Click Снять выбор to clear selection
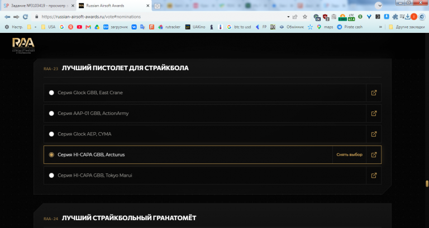This screenshot has width=429, height=228. (x=349, y=155)
